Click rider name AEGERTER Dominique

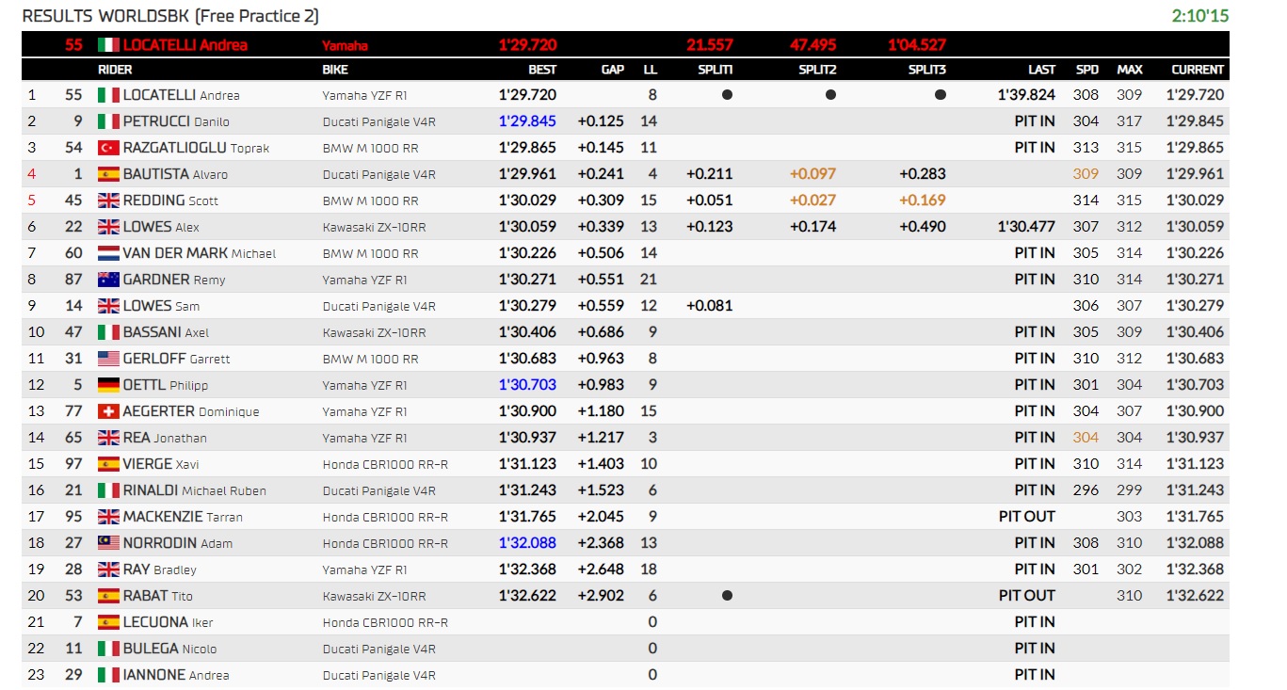(x=191, y=411)
